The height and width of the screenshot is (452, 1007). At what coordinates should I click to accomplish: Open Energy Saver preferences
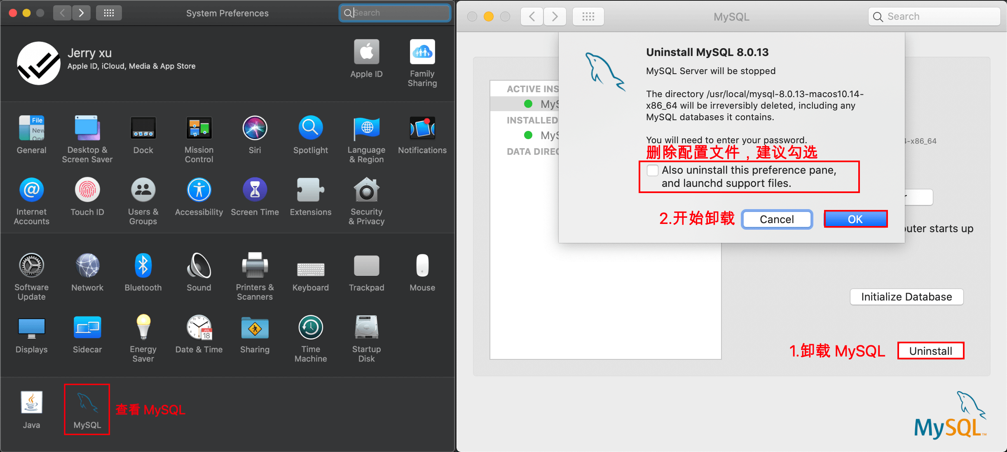[x=143, y=338]
